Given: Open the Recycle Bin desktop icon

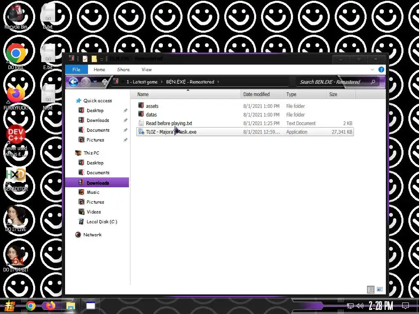Looking at the screenshot, I should tap(16, 16).
